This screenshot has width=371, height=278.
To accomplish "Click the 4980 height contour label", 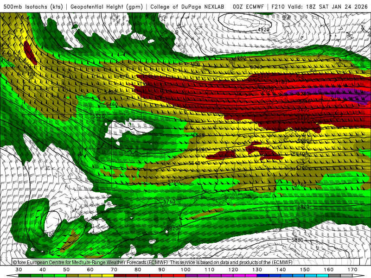I will tap(240, 58).
